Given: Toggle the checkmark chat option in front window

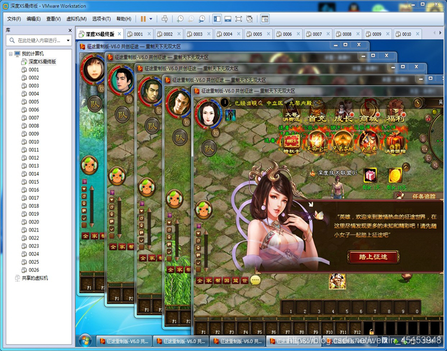Looking at the screenshot, I should [199, 263].
